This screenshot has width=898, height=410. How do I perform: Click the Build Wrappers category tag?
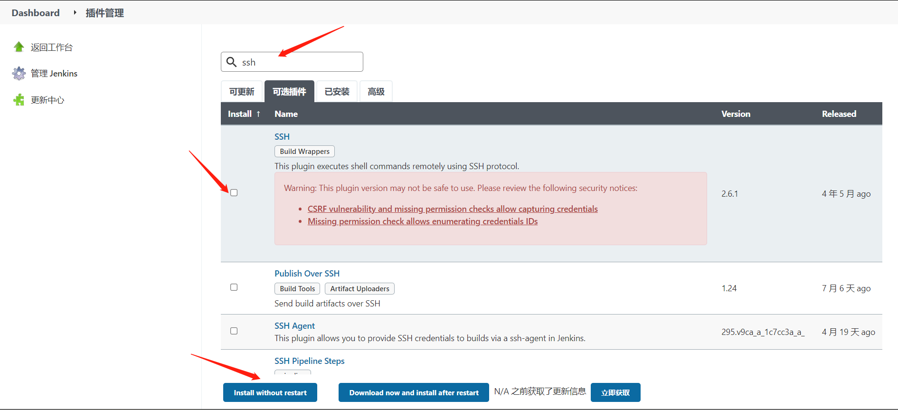(x=304, y=152)
